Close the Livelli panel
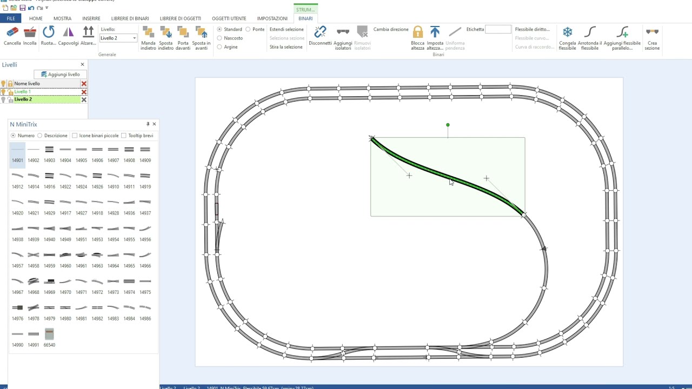Image resolution: width=692 pixels, height=389 pixels. click(x=82, y=64)
